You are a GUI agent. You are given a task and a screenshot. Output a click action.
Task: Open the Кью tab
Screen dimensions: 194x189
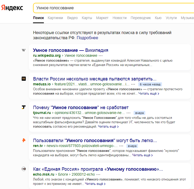(x=158, y=18)
